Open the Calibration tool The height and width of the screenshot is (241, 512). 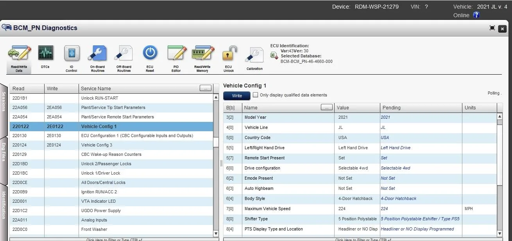click(x=254, y=58)
